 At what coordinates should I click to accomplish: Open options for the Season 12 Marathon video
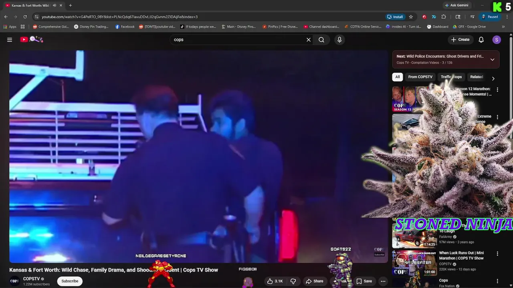click(x=497, y=90)
